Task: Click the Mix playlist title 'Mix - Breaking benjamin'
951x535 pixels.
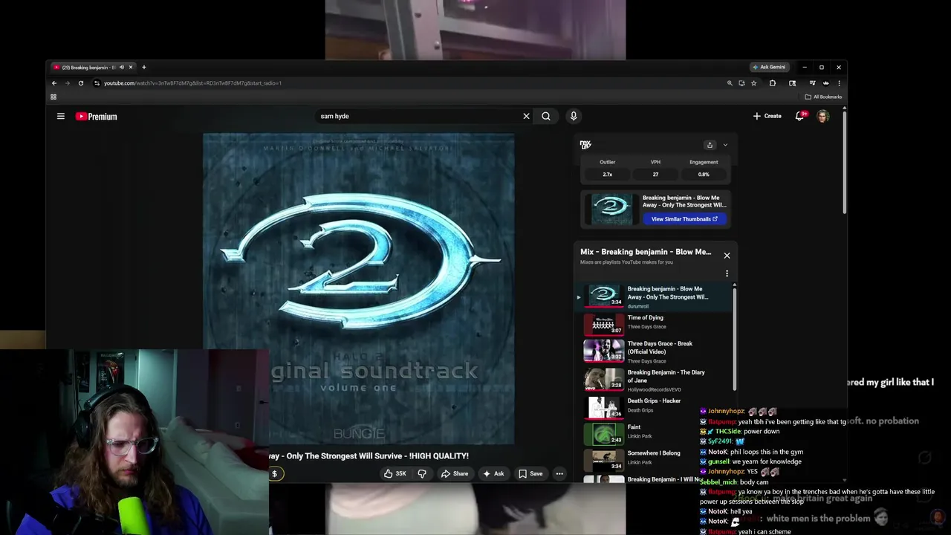Action: point(646,252)
